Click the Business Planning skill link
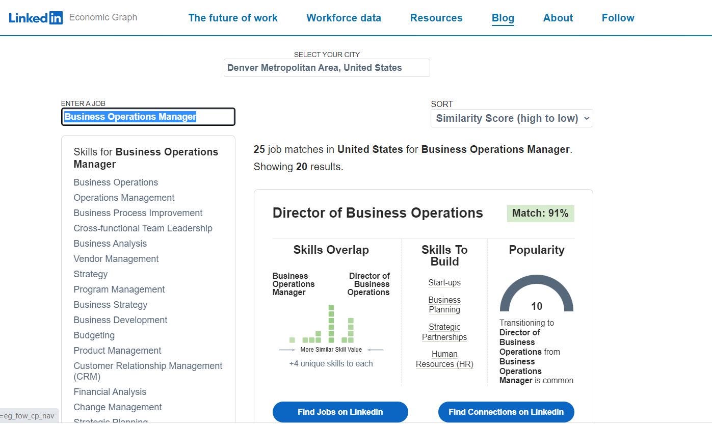The height and width of the screenshot is (424, 712). tap(444, 305)
